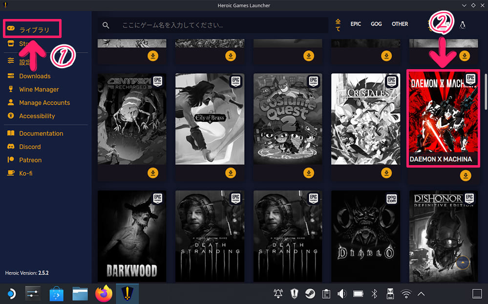Open the Costume Quest 2 game card
This screenshot has width=488, height=304.
click(x=288, y=119)
